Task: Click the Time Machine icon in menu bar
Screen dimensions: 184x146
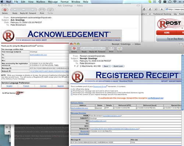Action: pyautogui.click(x=160, y=2)
